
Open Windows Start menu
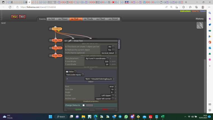click(50, 117)
